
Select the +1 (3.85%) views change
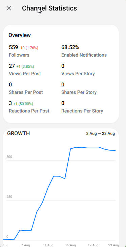[x=25, y=66]
